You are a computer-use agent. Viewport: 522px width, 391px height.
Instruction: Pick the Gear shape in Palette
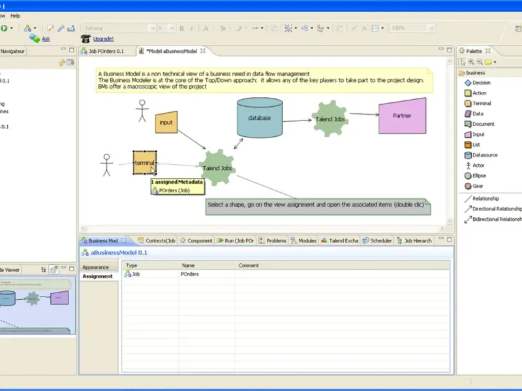tap(474, 186)
